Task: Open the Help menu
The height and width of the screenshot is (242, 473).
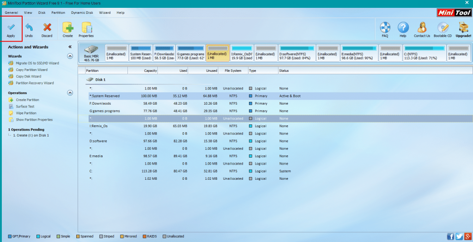Action: [x=121, y=12]
